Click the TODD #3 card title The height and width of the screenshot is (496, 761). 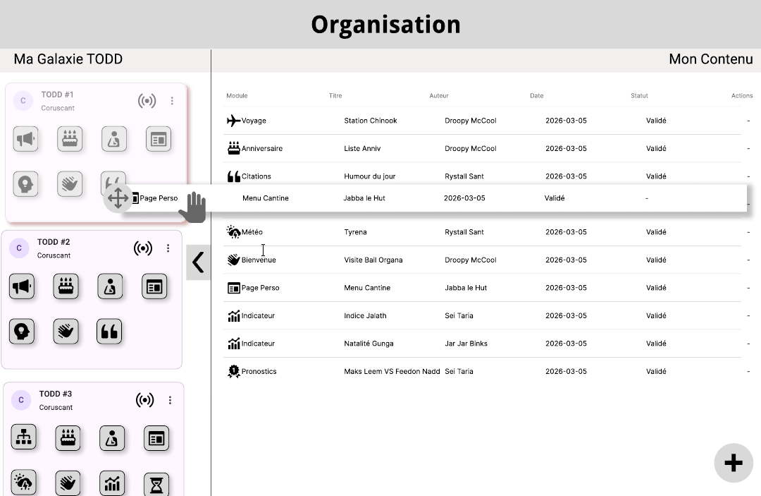click(56, 394)
